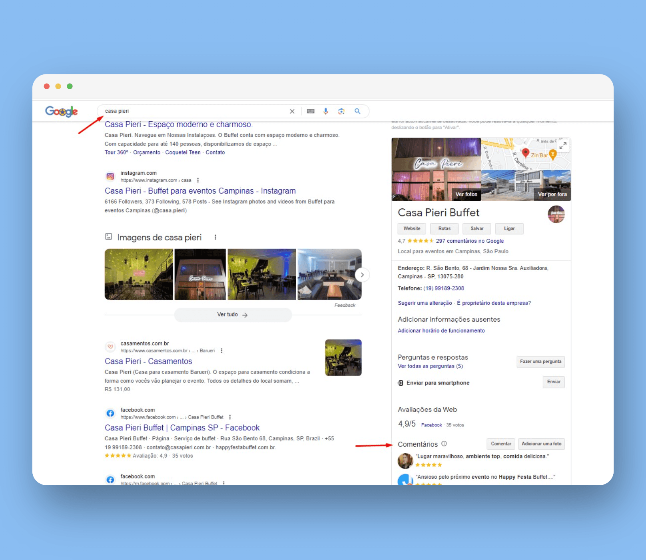Click the Zin Bar map marker

(x=553, y=154)
